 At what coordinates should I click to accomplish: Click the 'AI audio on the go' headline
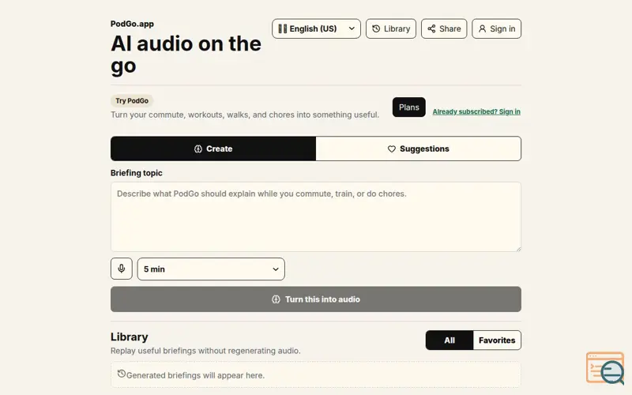click(x=186, y=55)
